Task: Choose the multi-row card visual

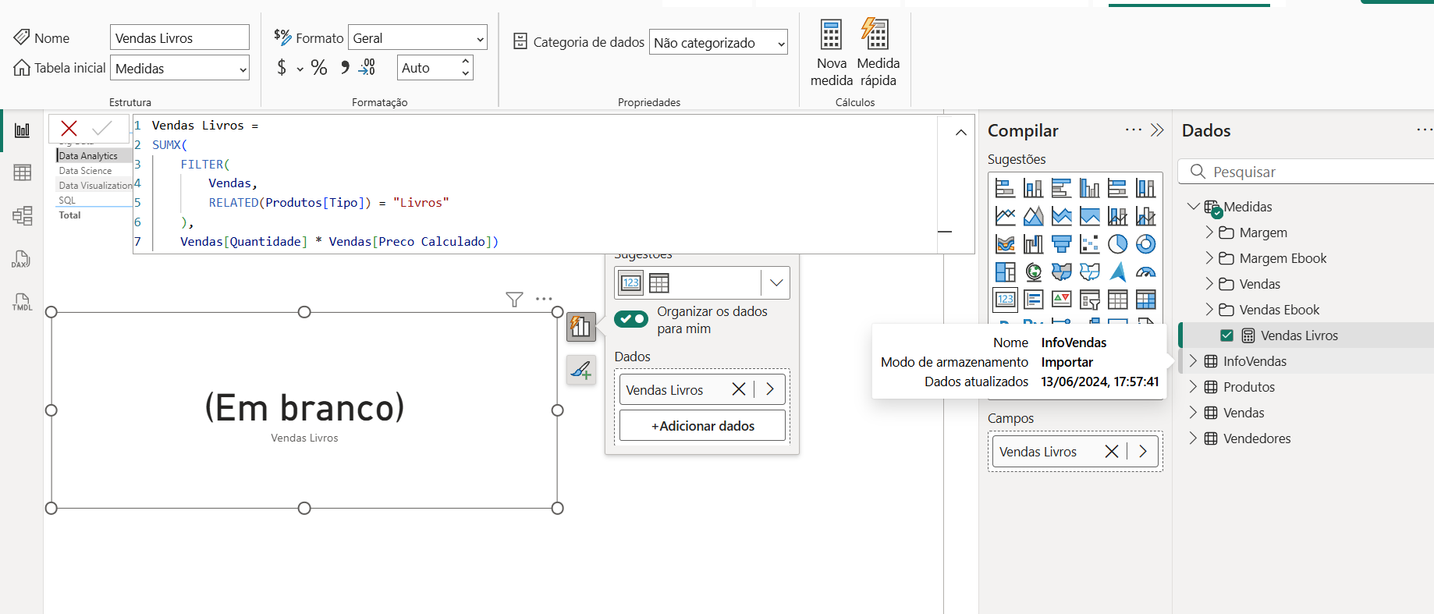Action: tap(1033, 300)
